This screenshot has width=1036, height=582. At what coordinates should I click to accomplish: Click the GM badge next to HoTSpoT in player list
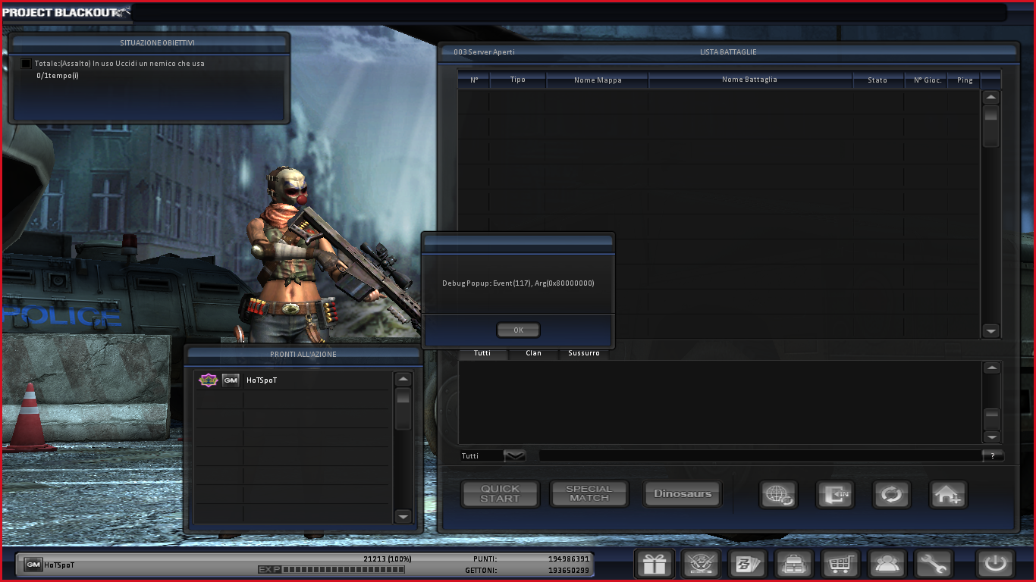(231, 380)
